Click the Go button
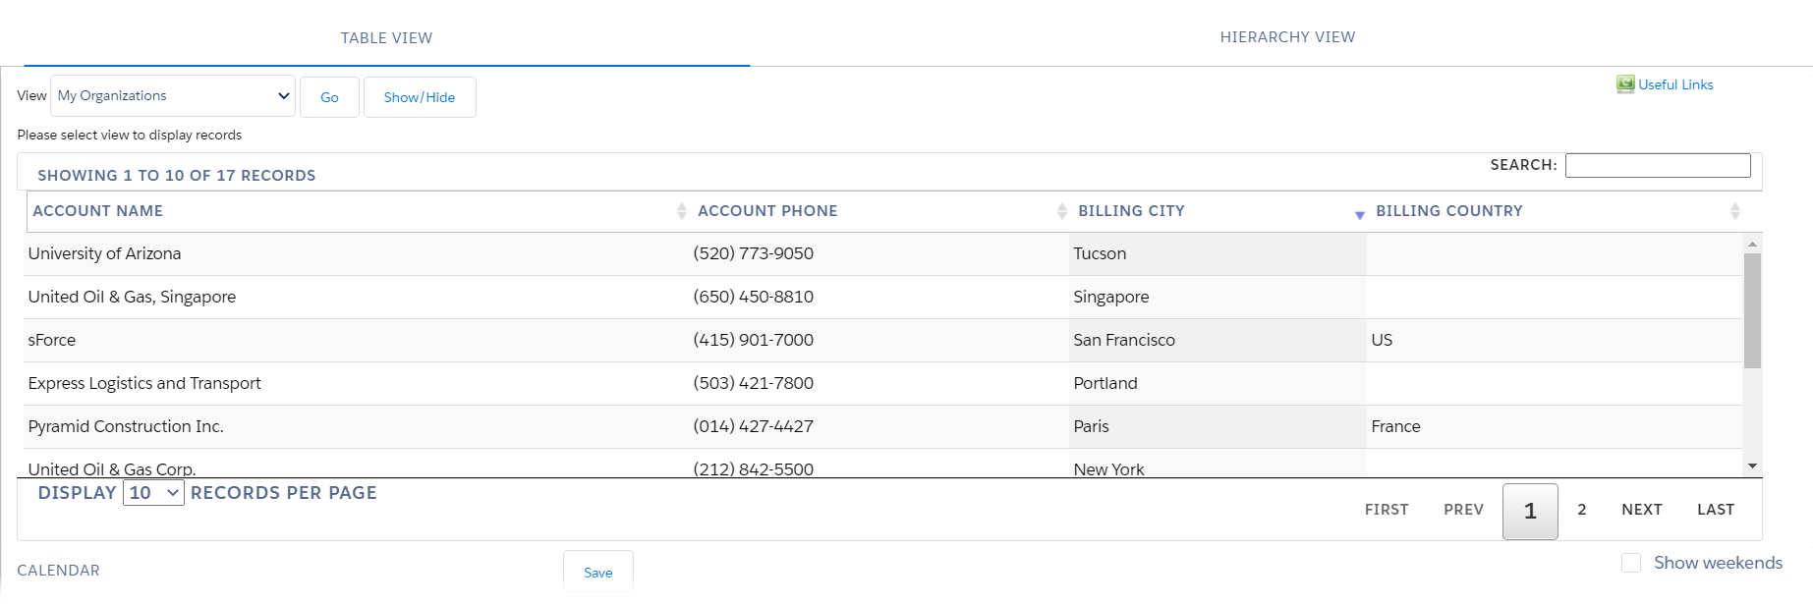Viewport: 1813px width, 604px height. click(x=329, y=97)
